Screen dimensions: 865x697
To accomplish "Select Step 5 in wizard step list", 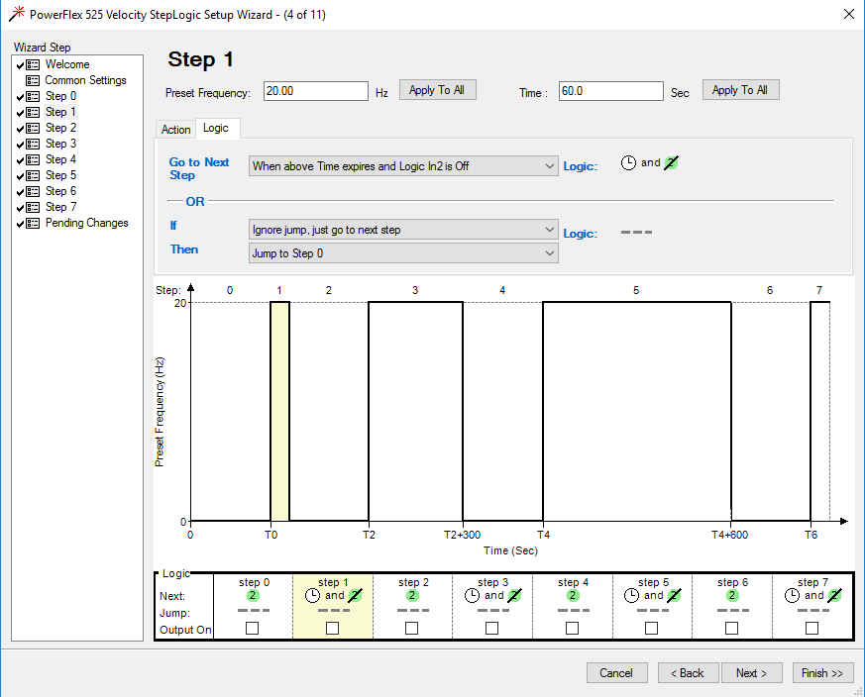I will pyautogui.click(x=60, y=175).
